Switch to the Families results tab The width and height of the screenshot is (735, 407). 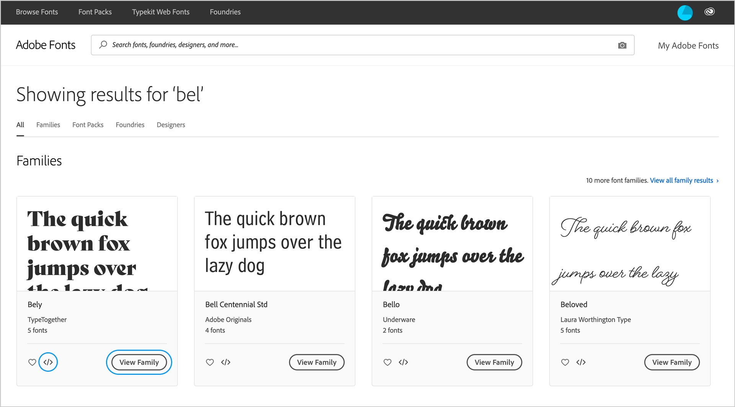coord(48,125)
